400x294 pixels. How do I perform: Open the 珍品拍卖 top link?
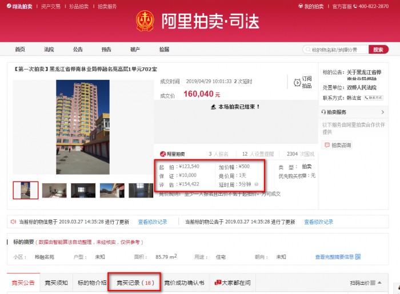click(x=79, y=6)
